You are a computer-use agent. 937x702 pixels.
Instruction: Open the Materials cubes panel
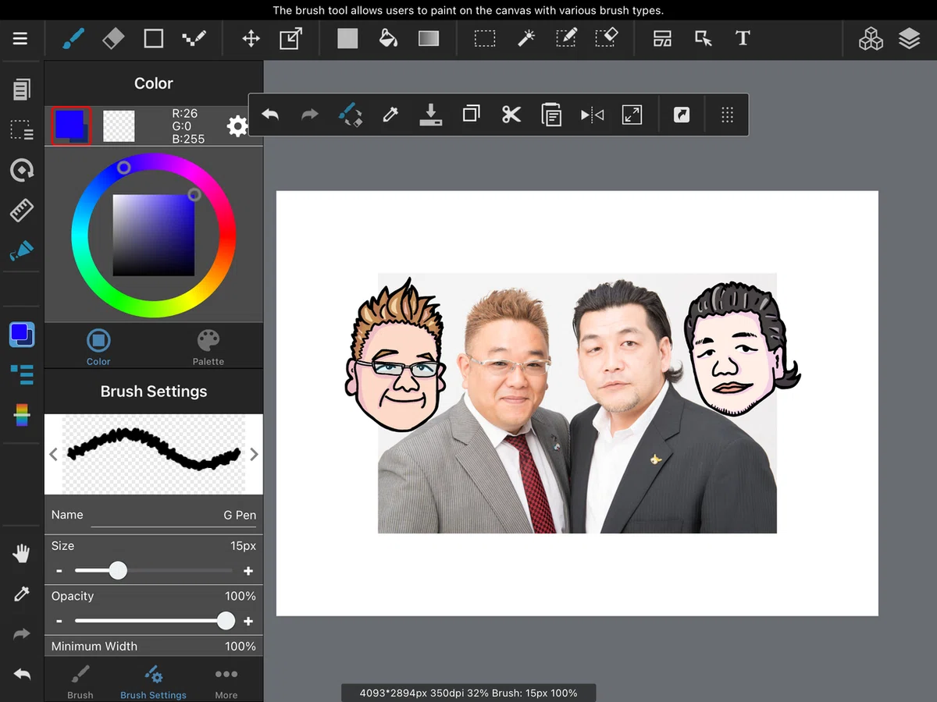871,38
